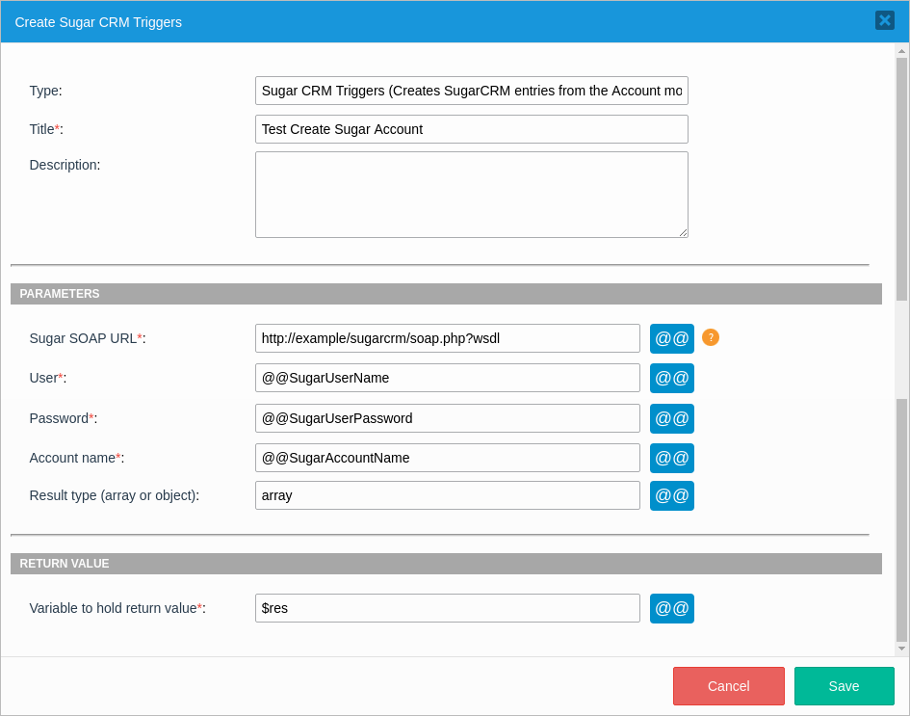Open the @@ variable picker for User field
The image size is (910, 716).
[x=671, y=378]
